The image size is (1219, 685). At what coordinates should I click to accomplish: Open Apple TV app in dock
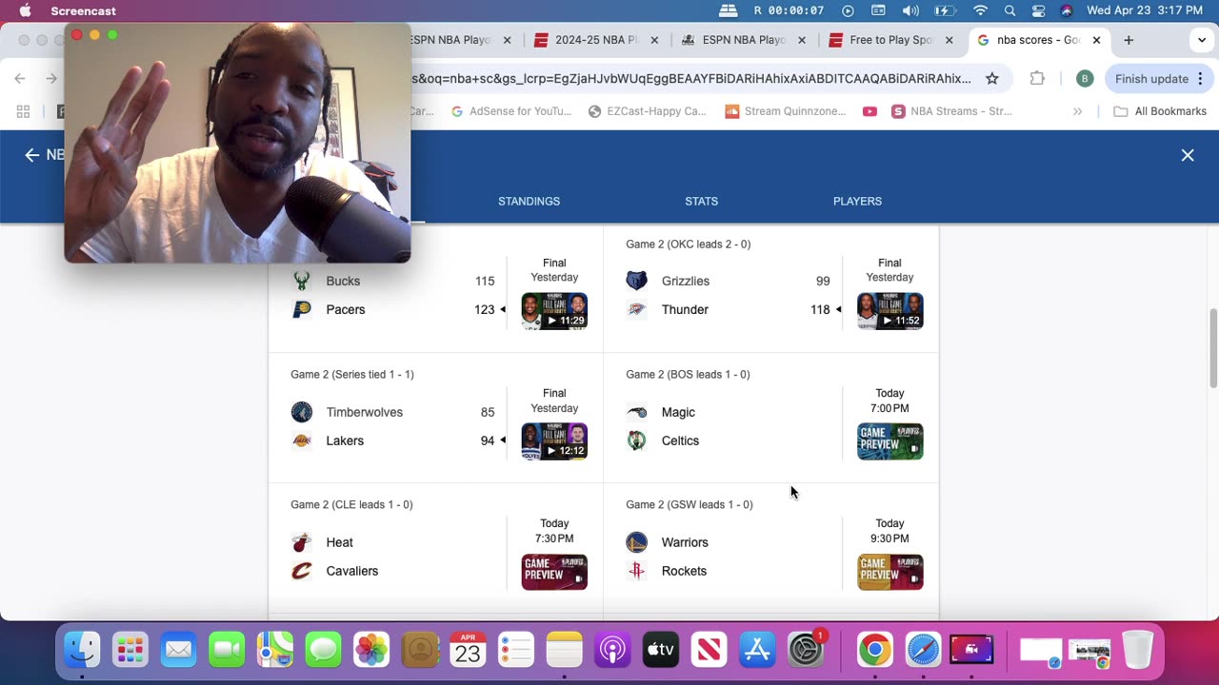661,651
